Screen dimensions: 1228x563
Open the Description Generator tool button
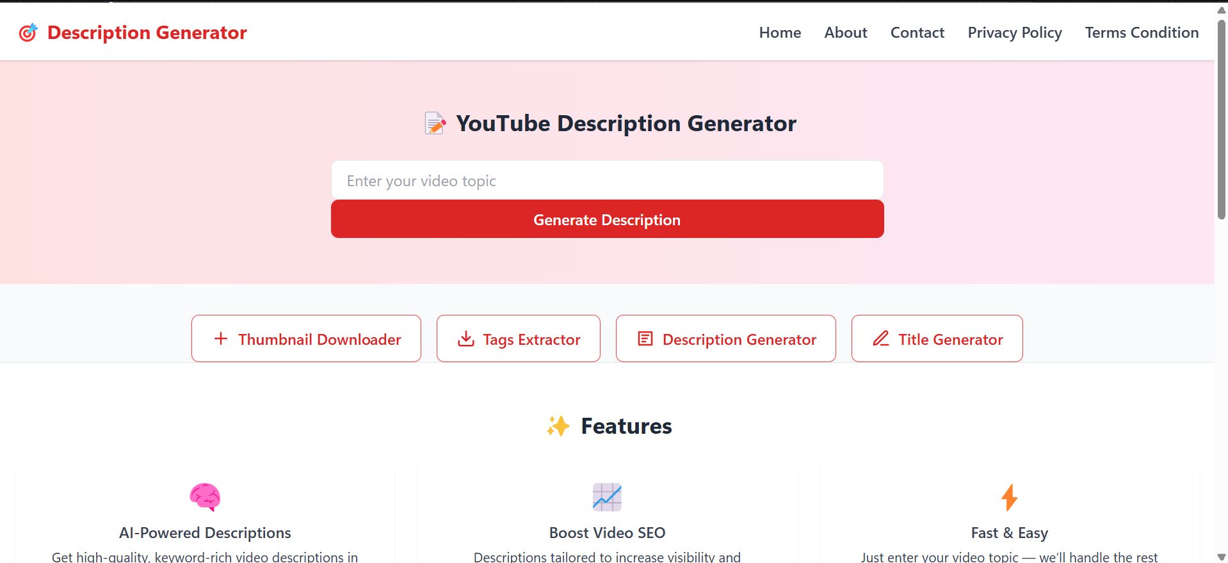(x=725, y=338)
